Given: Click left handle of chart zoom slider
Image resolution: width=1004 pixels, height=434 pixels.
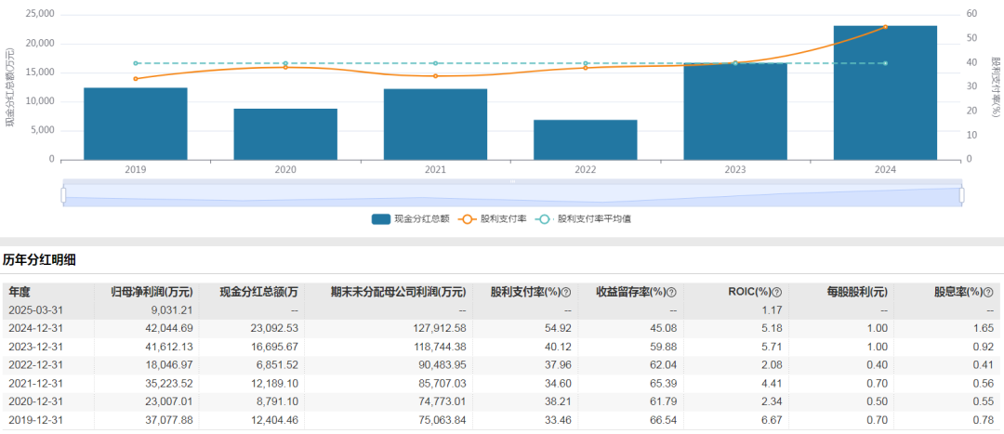Looking at the screenshot, I should (63, 195).
